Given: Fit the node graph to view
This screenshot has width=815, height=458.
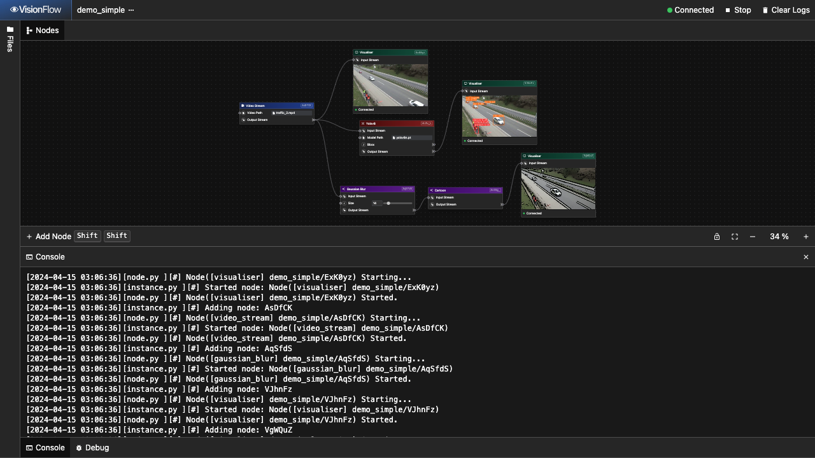Looking at the screenshot, I should (x=735, y=237).
